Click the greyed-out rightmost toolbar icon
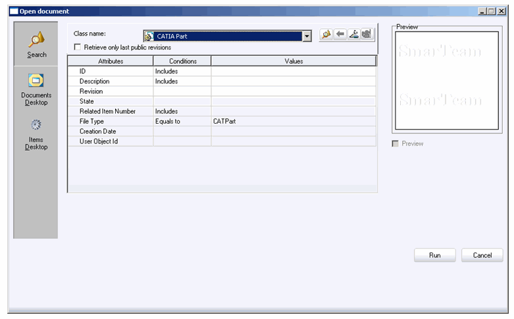The image size is (514, 319). [x=367, y=35]
